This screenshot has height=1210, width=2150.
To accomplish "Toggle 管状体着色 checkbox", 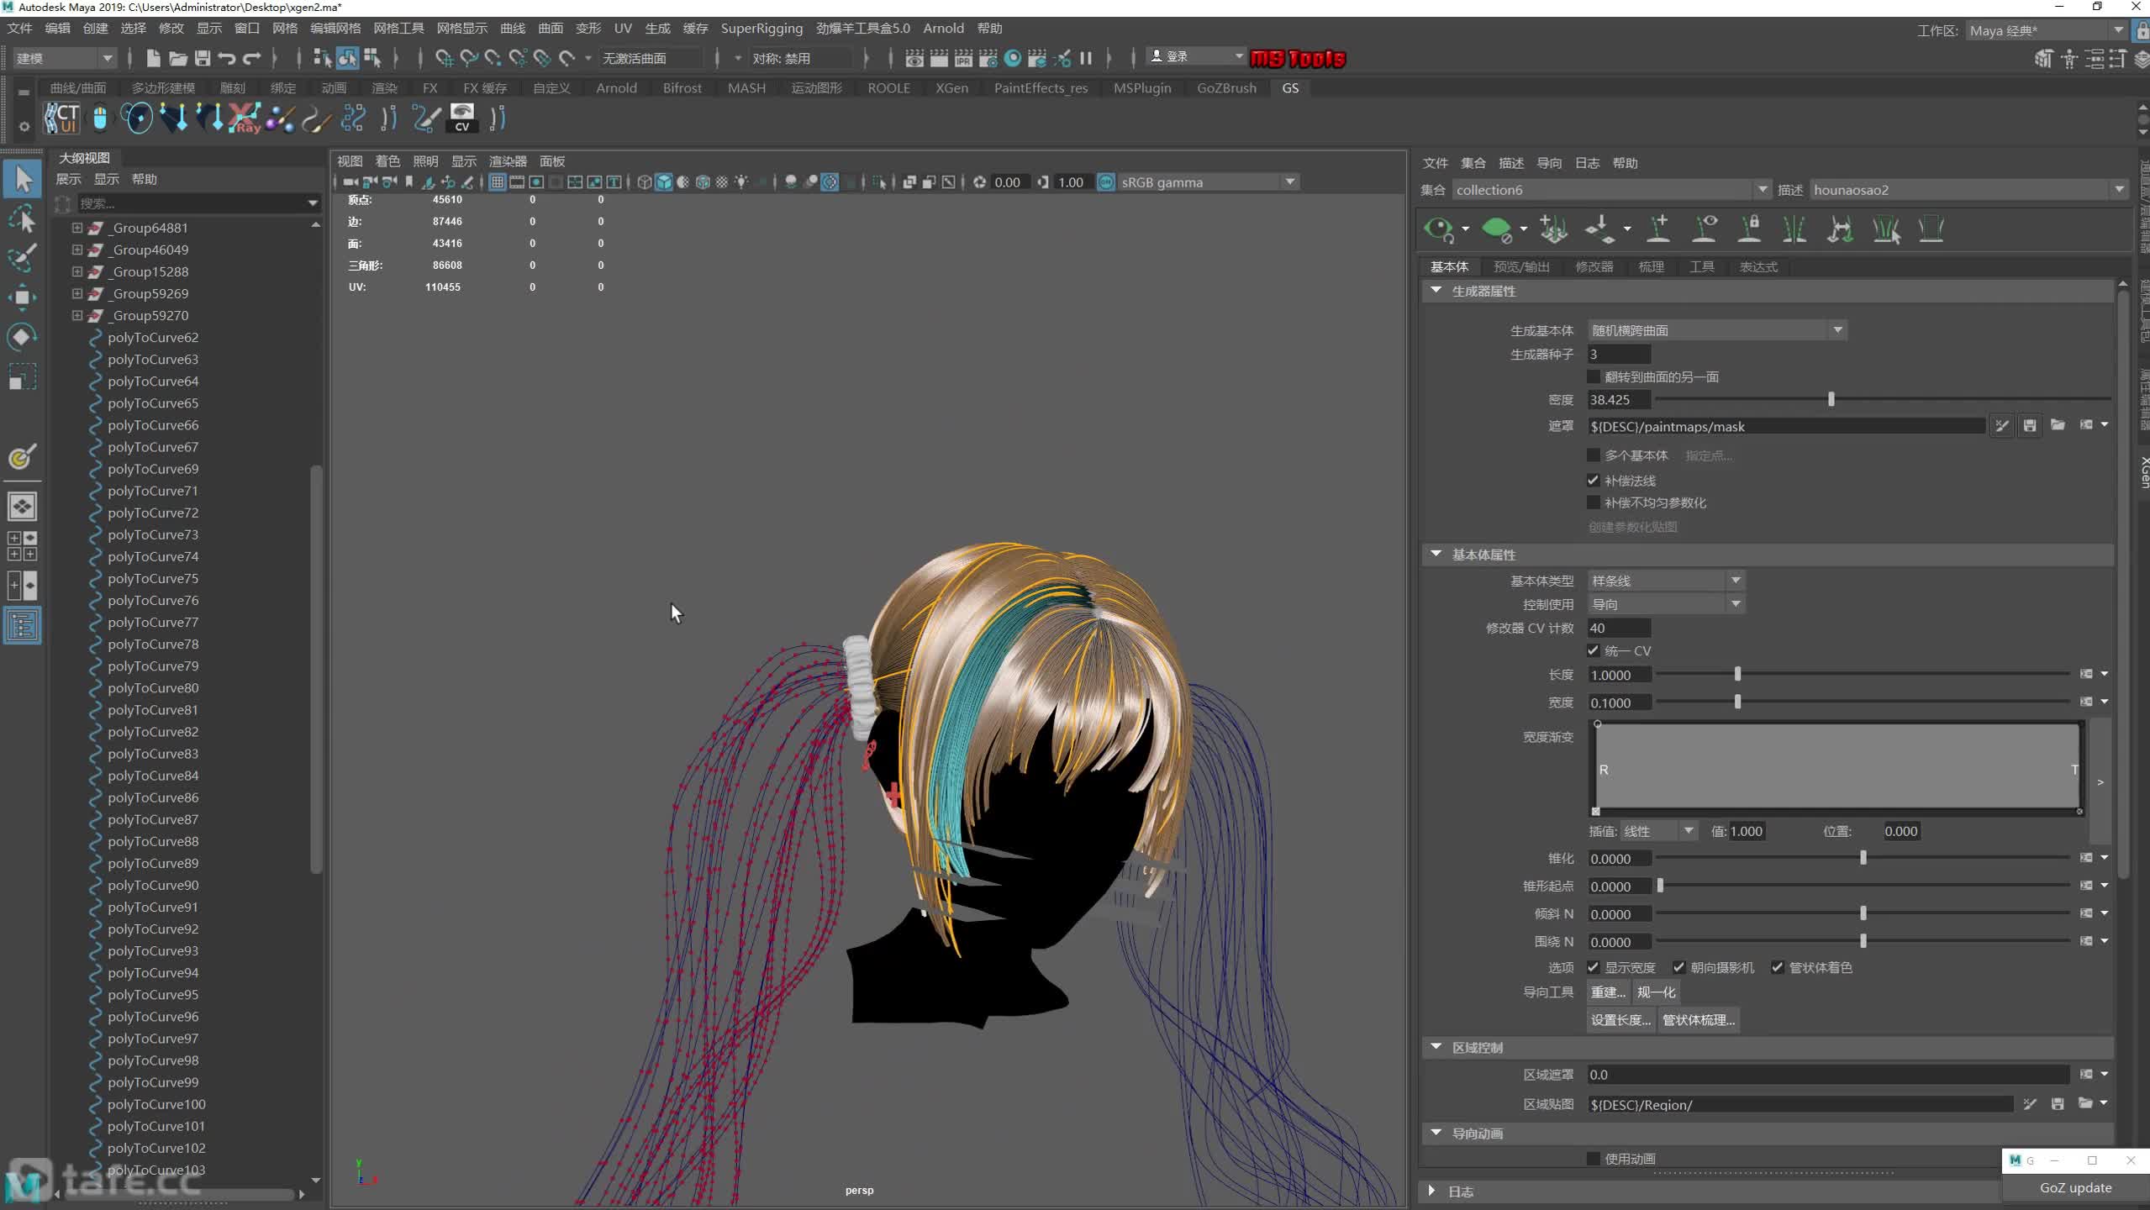I will tap(1777, 967).
